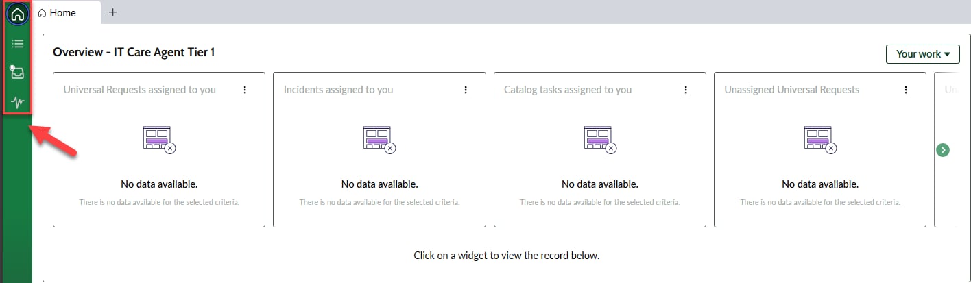
Task: Open the activity pulse sidebar icon
Action: [17, 103]
